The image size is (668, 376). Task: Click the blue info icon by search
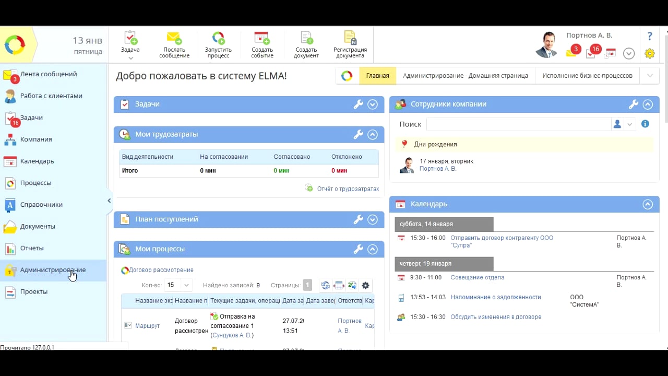tap(645, 124)
